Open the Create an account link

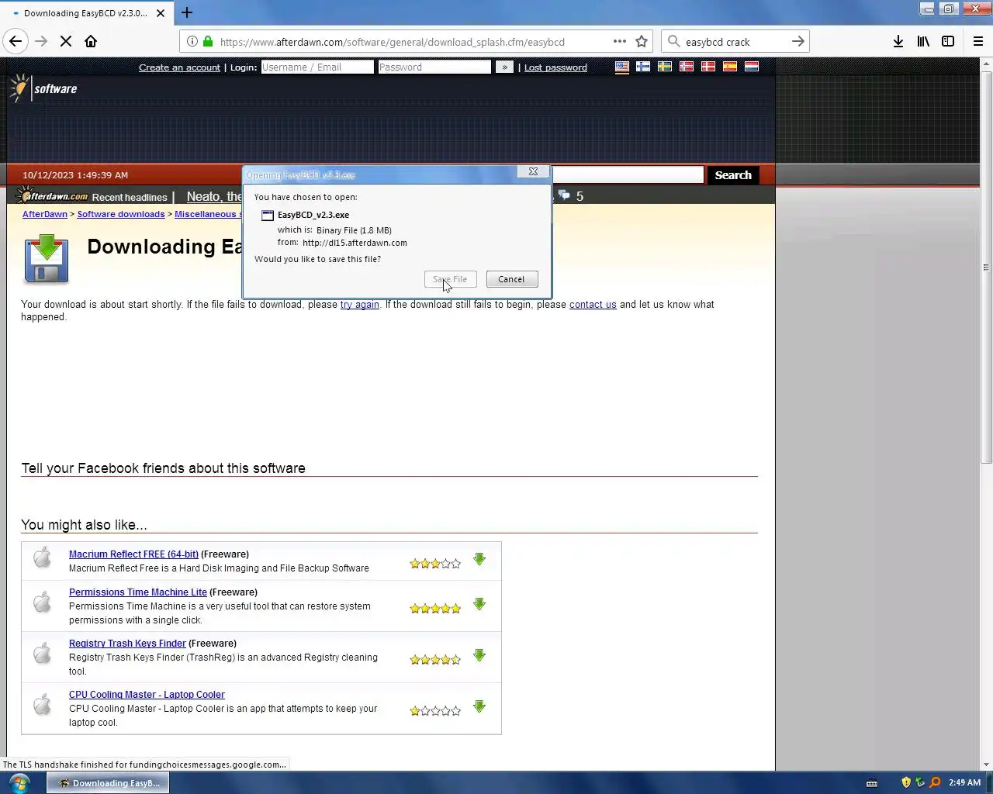coord(179,67)
